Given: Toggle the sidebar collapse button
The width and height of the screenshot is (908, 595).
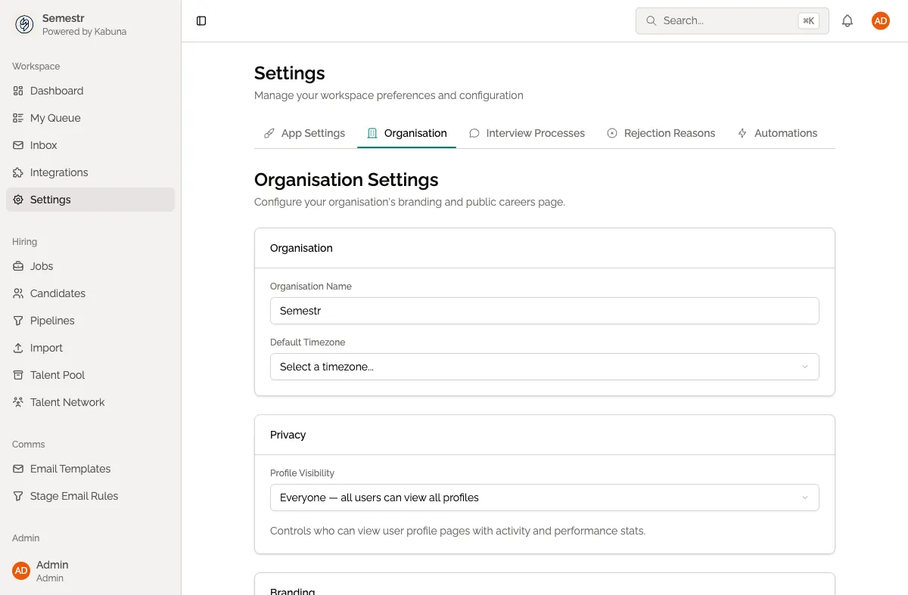Looking at the screenshot, I should pyautogui.click(x=201, y=20).
